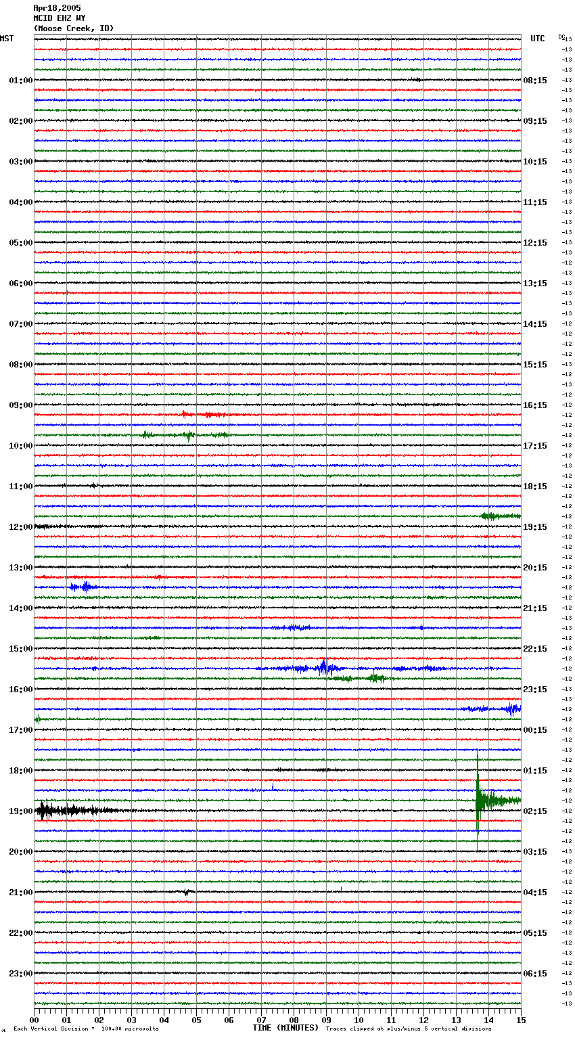
Task: Click the MST time zone header
Action: tap(7, 39)
